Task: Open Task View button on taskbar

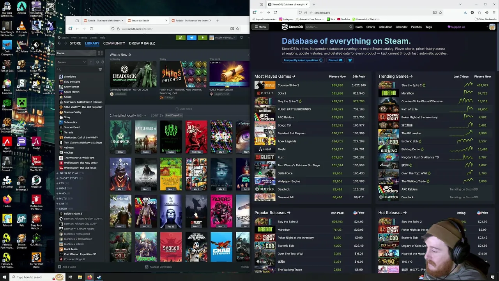Action: tap(70, 277)
